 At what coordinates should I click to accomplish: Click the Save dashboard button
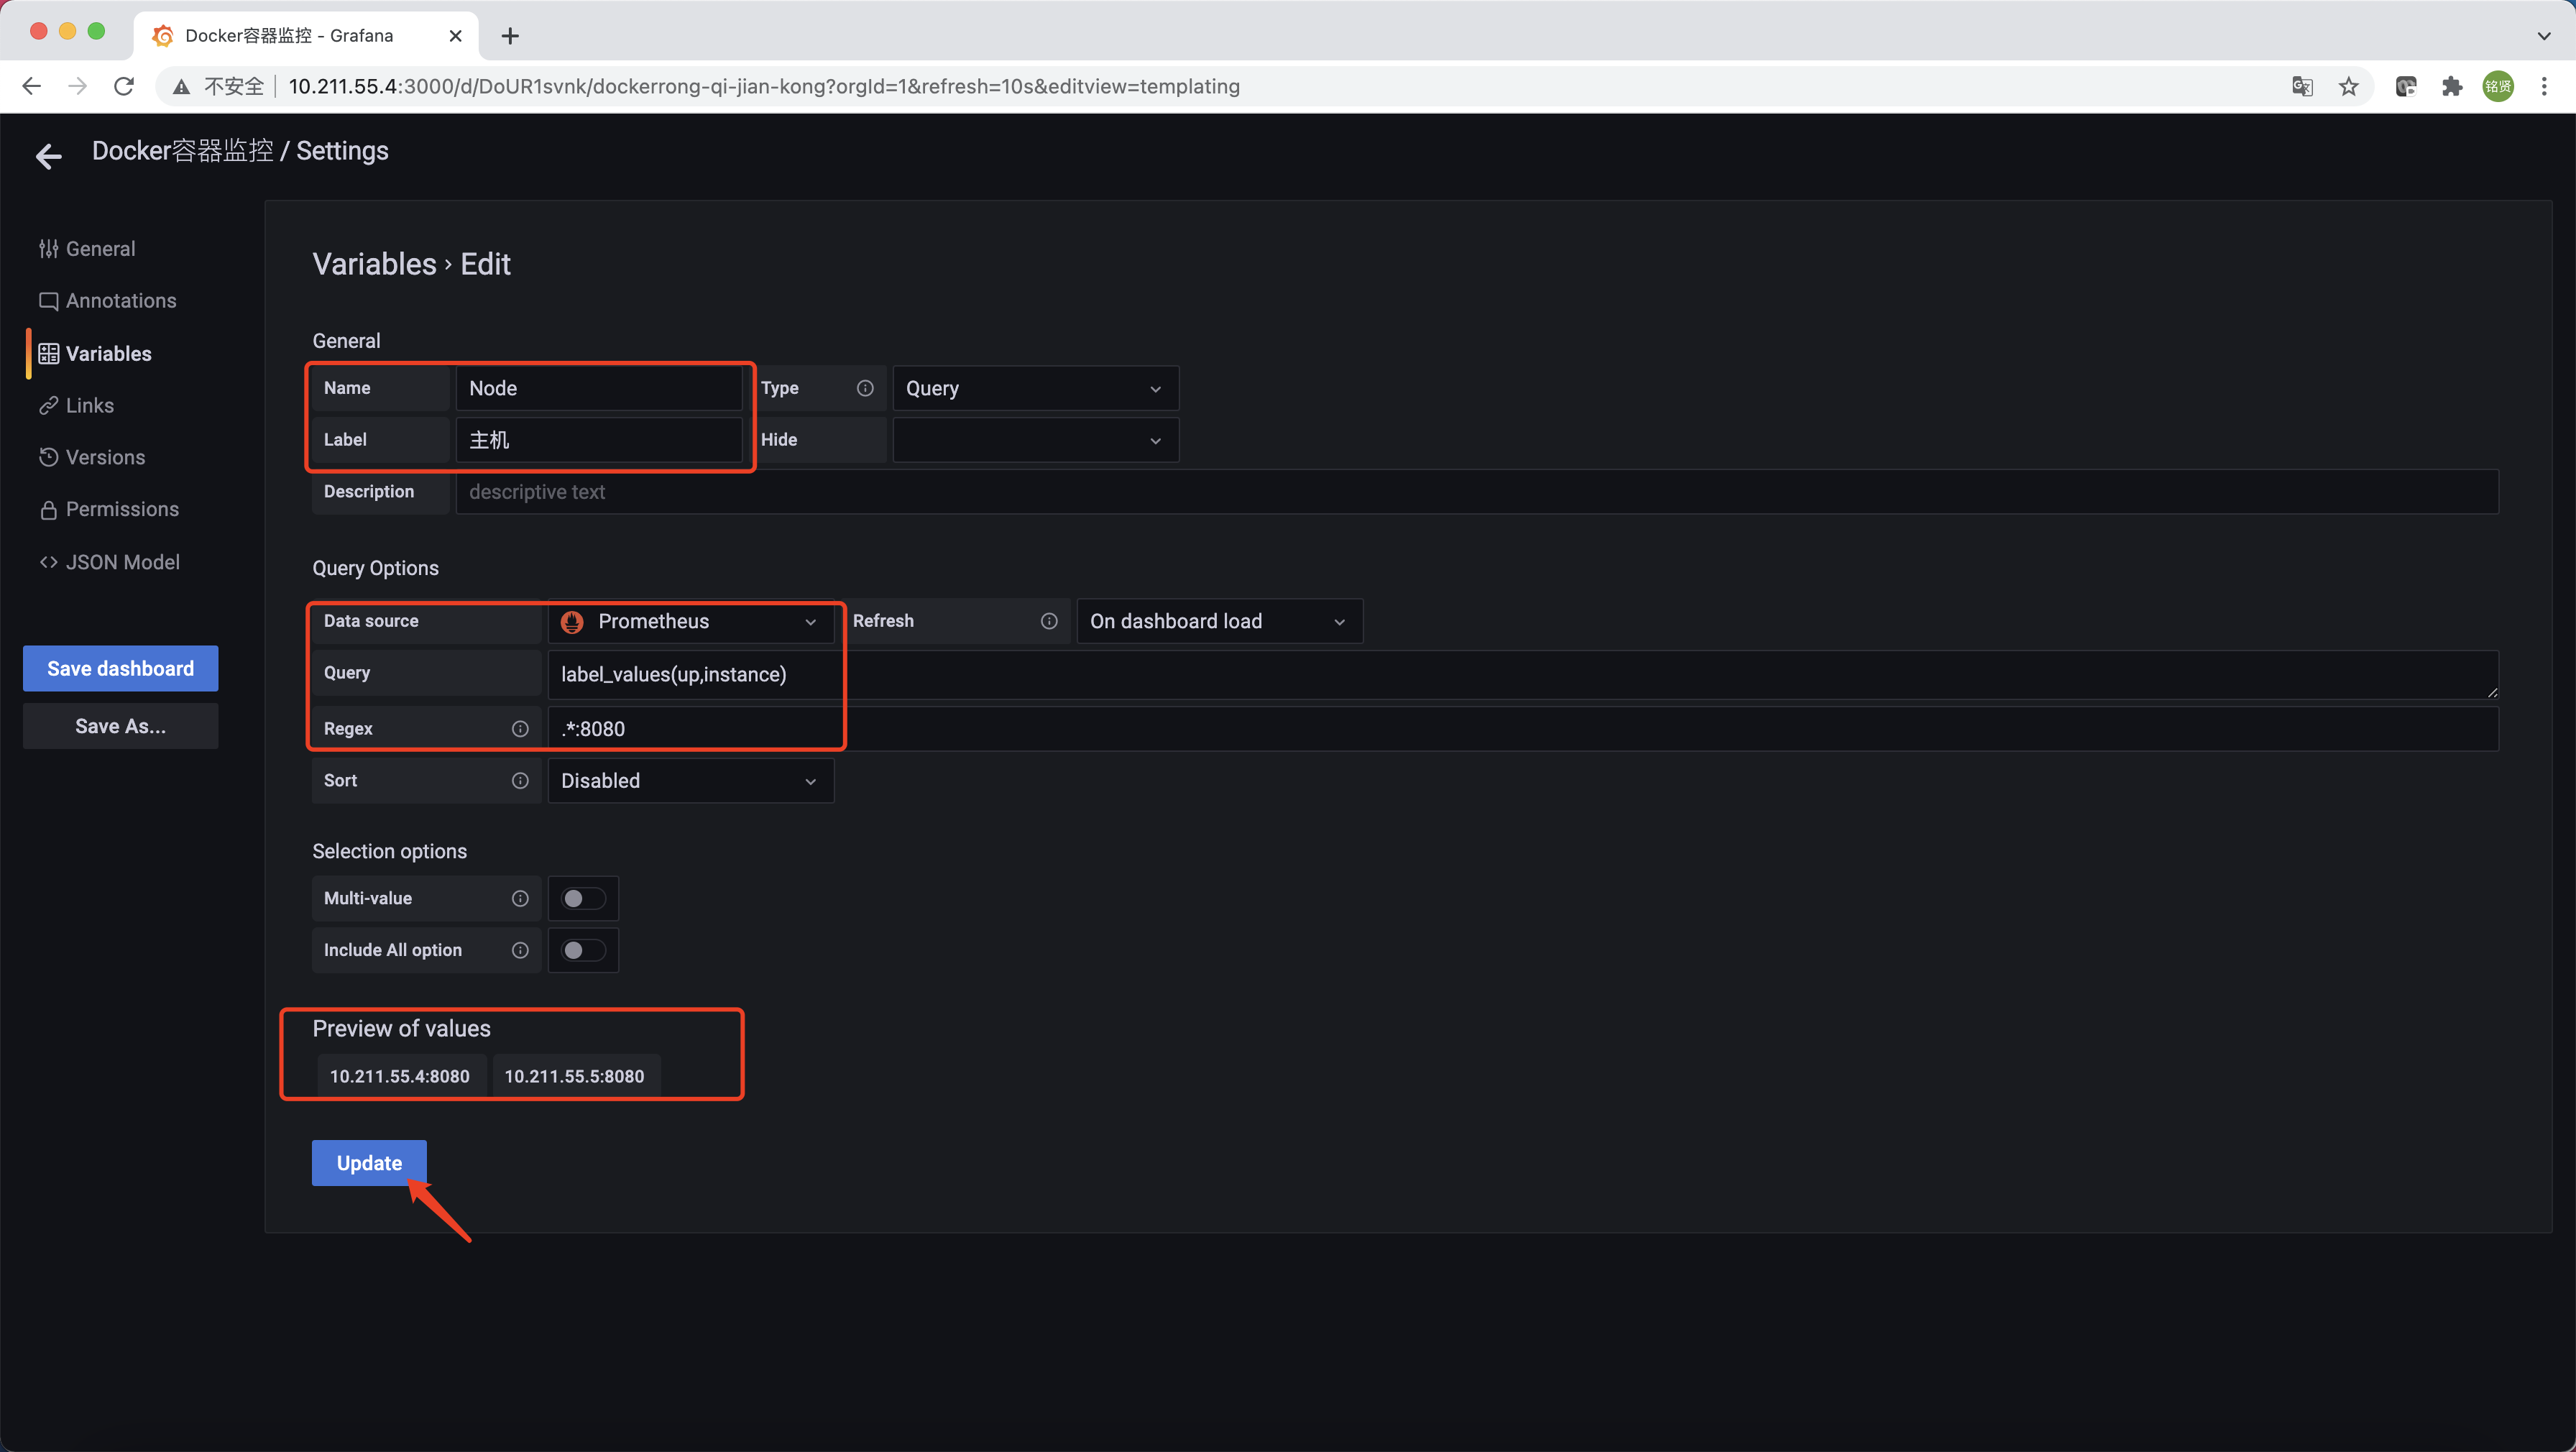click(x=120, y=668)
